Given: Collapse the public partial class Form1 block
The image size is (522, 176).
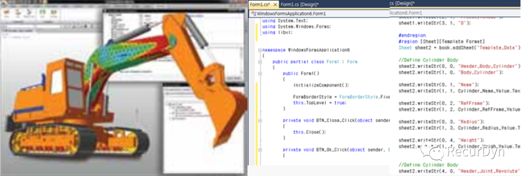Looking at the screenshot, I should (x=260, y=62).
